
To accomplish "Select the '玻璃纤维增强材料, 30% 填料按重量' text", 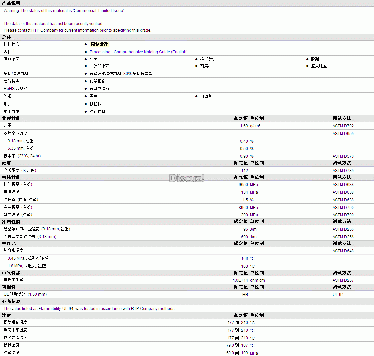I will pos(121,74).
